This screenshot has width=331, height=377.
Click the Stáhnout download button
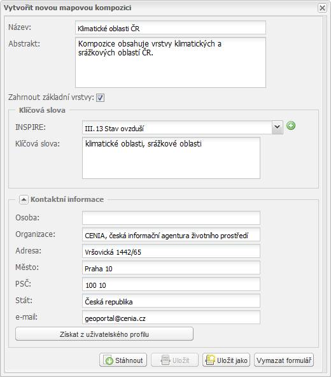(x=123, y=360)
